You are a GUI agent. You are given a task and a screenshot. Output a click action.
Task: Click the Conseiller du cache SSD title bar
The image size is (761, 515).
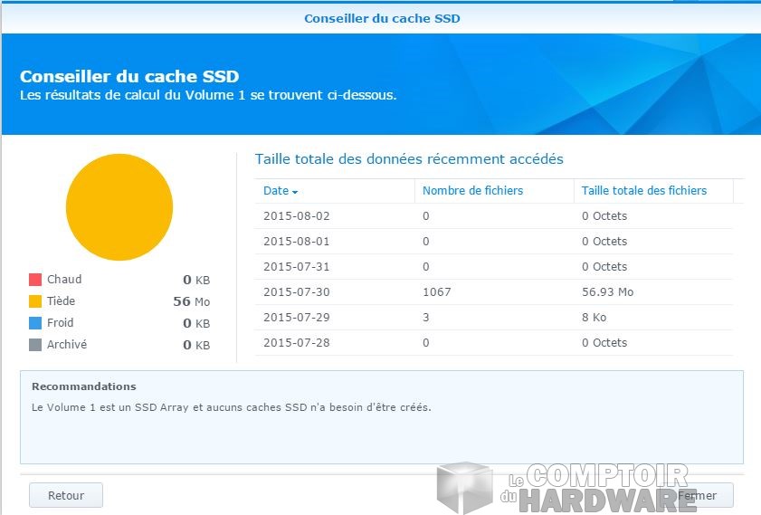pos(381,18)
